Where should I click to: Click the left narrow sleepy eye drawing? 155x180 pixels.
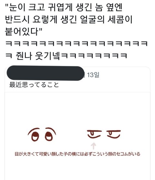tap(94, 134)
